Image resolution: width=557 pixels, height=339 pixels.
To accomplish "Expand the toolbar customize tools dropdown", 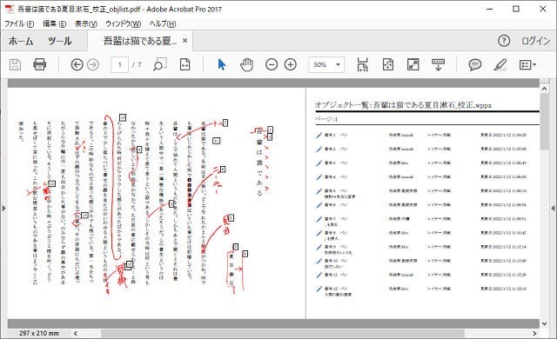I will tap(528, 64).
